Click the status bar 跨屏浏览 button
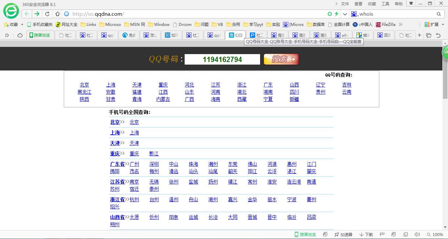This screenshot has height=239, width=448. (x=305, y=234)
